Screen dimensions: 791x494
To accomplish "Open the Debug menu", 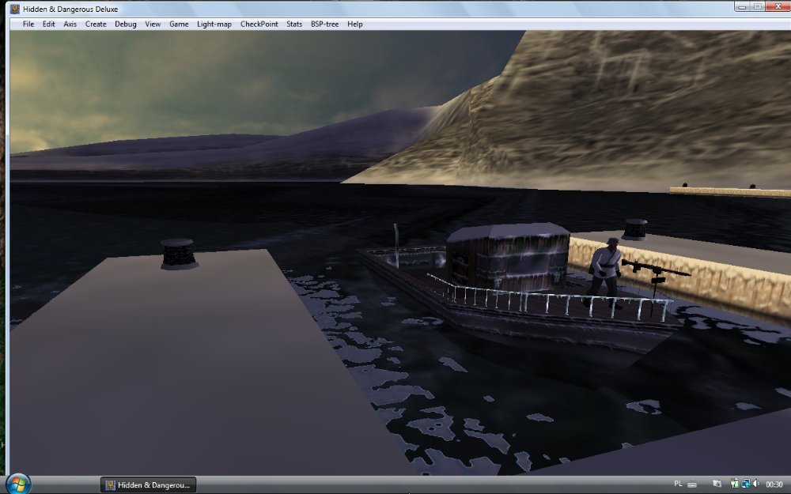I will (126, 25).
